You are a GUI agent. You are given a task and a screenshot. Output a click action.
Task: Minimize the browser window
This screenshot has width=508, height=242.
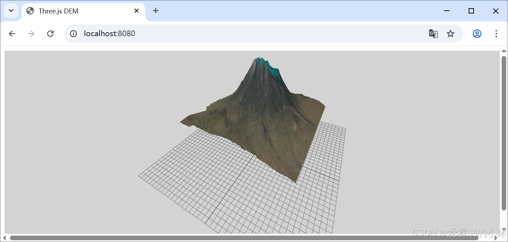pos(447,11)
